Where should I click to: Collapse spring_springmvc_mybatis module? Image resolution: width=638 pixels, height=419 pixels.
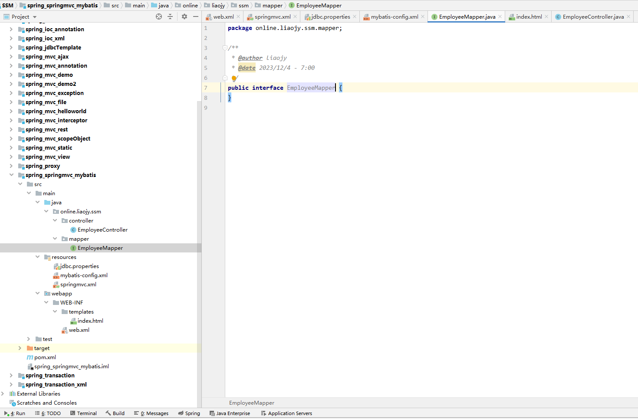point(11,175)
